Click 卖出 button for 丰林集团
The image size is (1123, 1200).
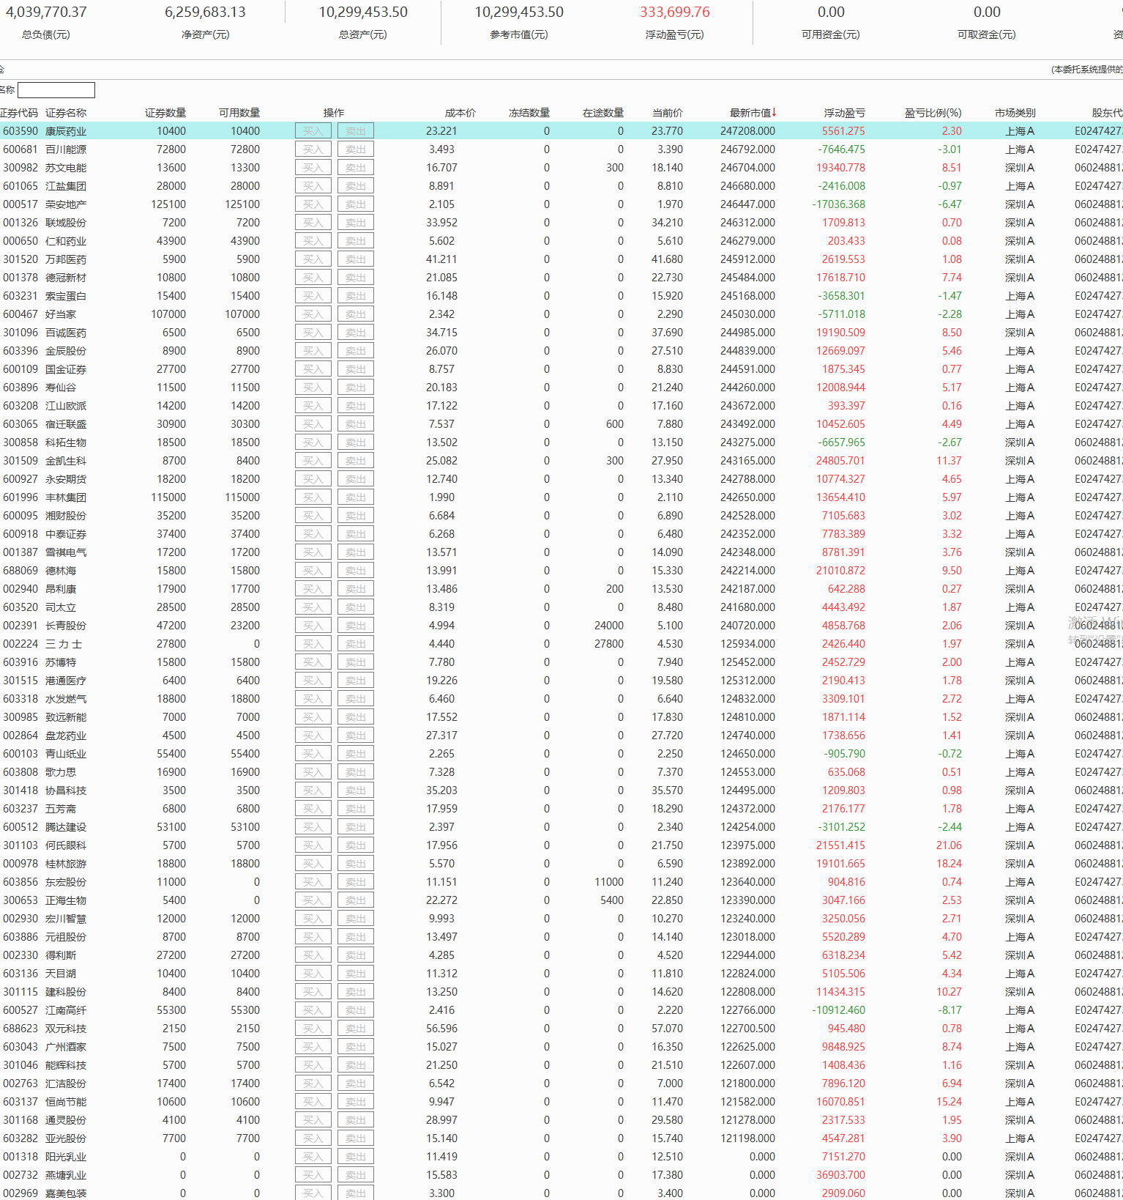pyautogui.click(x=356, y=497)
